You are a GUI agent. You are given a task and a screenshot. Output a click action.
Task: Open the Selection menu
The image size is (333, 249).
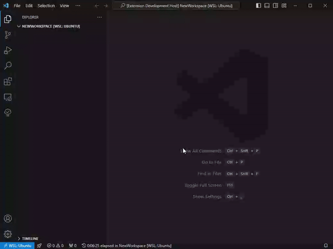46,6
